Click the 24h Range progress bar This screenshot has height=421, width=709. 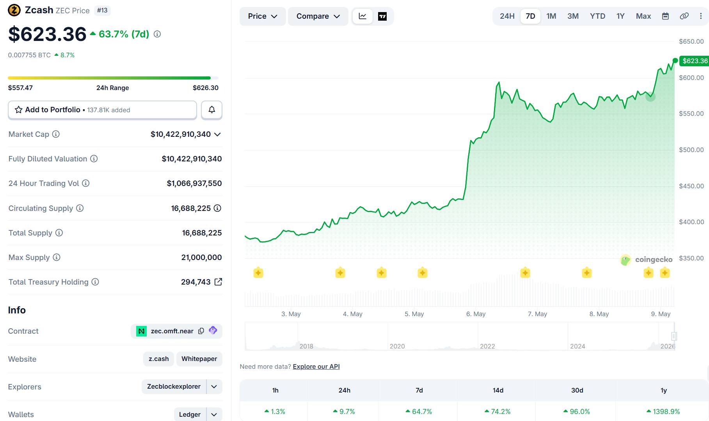pyautogui.click(x=113, y=78)
